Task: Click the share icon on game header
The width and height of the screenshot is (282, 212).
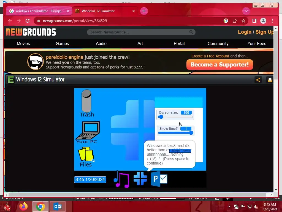Action: pyautogui.click(x=258, y=80)
